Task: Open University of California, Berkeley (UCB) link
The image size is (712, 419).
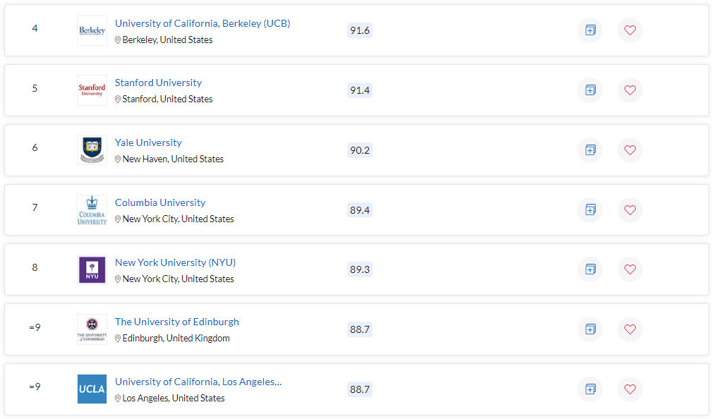Action: pos(203,23)
